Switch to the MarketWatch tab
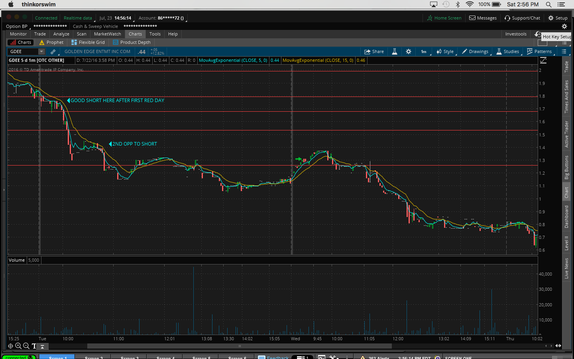 tap(107, 34)
